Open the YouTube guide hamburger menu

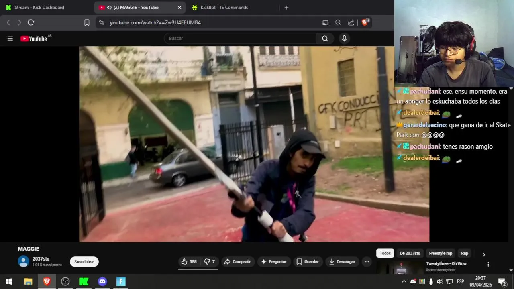pyautogui.click(x=10, y=39)
